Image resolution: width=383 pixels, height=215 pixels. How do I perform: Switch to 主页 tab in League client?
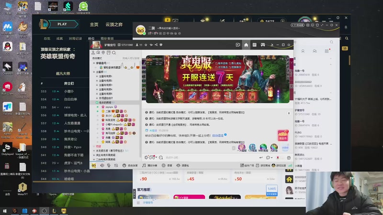[x=94, y=25]
